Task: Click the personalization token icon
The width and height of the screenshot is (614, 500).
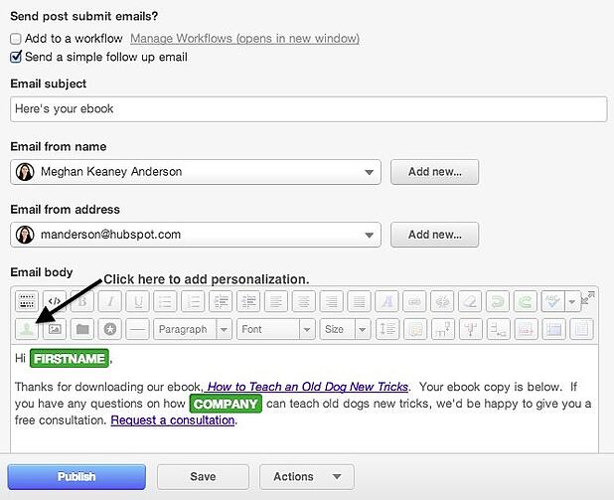Action: coord(26,329)
